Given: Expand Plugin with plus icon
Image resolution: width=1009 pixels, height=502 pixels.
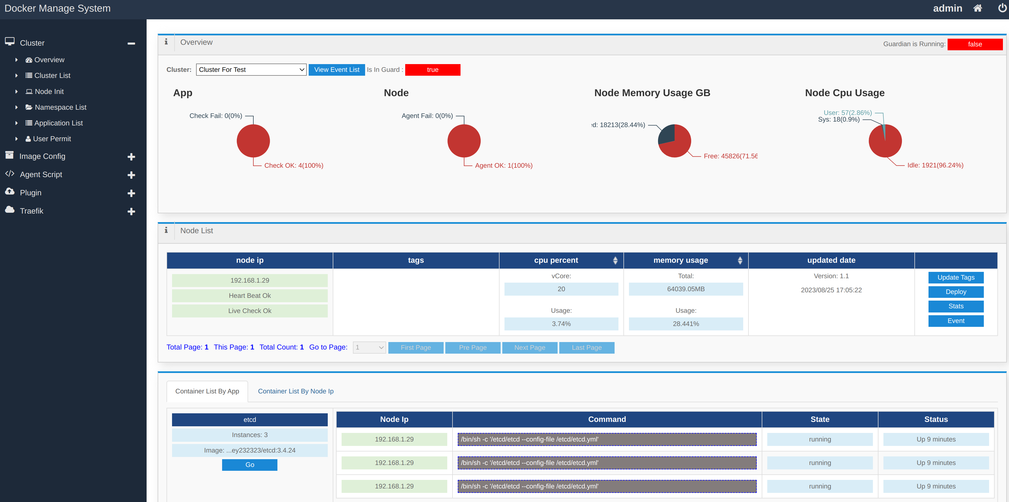Looking at the screenshot, I should tap(131, 193).
